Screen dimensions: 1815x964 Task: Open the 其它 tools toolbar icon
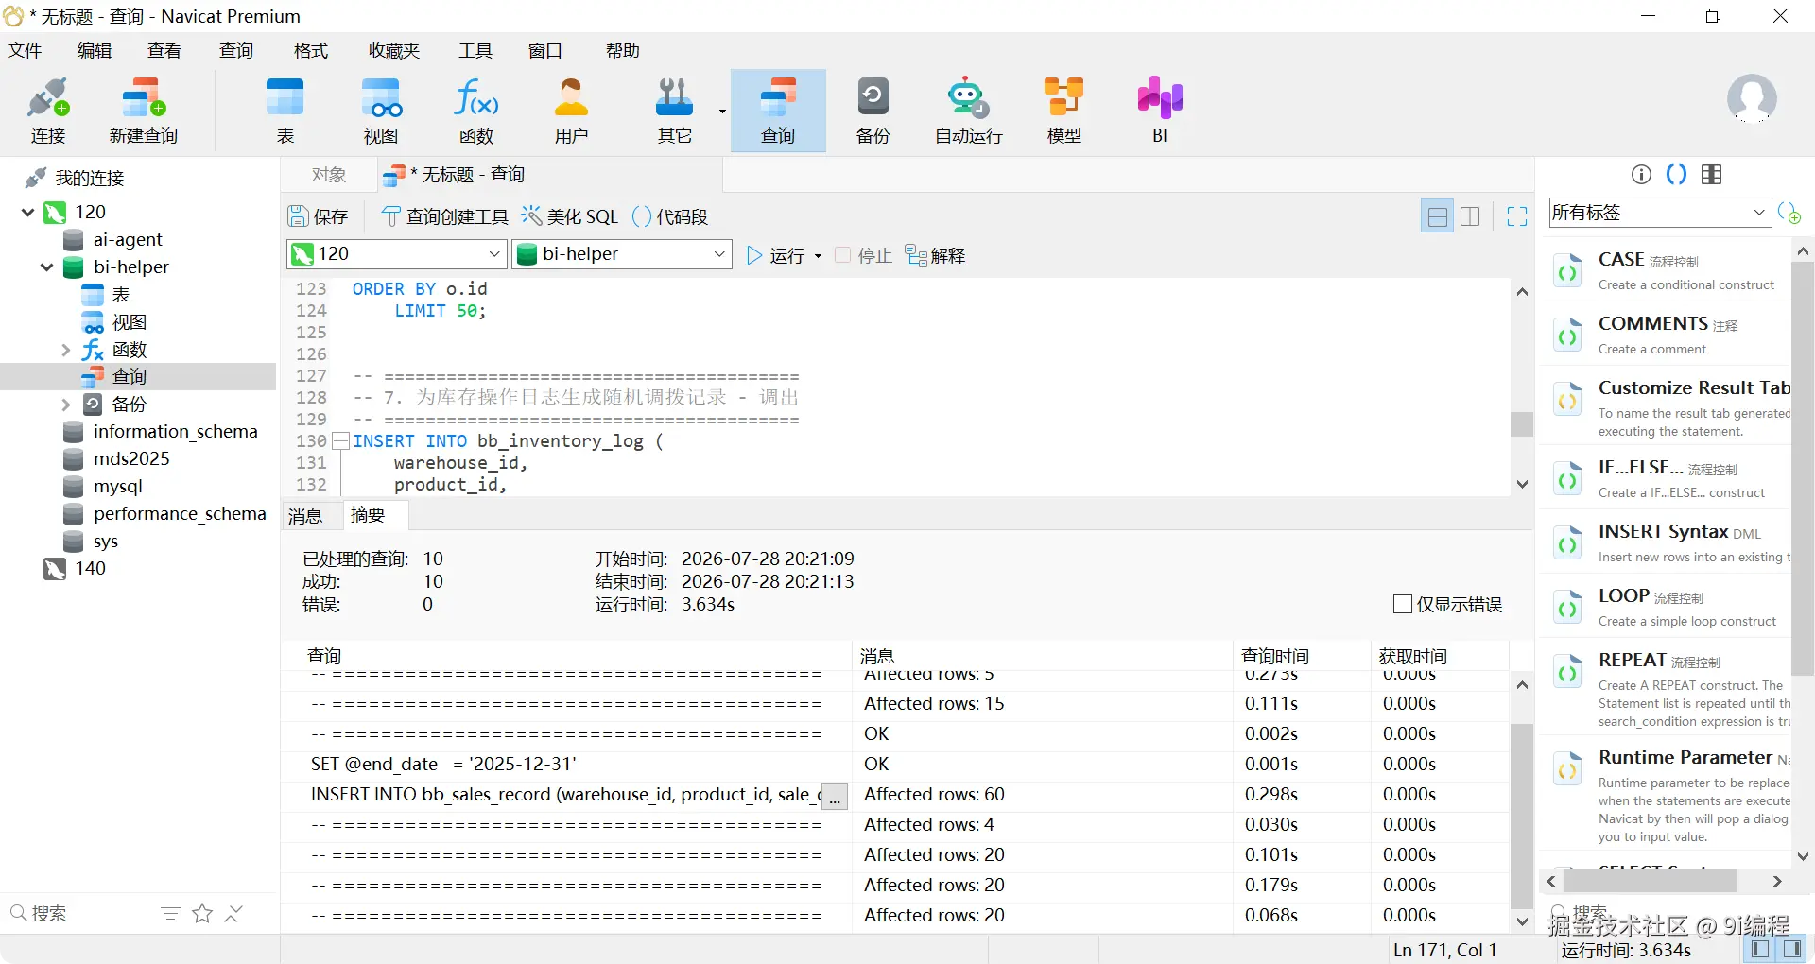click(x=674, y=111)
